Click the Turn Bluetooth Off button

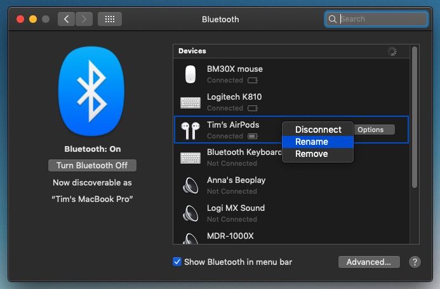point(92,165)
